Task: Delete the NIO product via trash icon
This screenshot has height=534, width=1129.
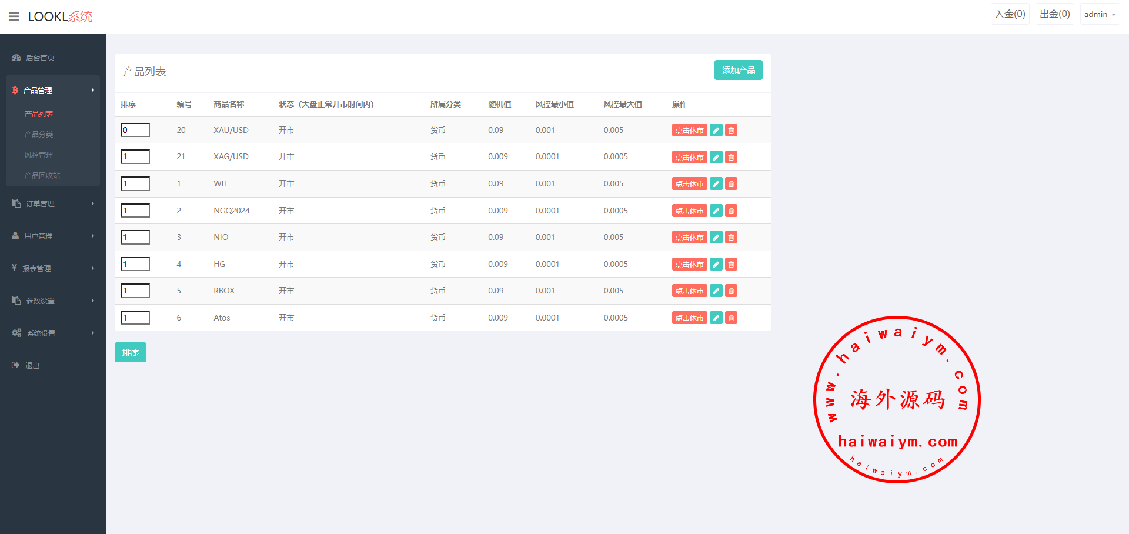Action: coord(731,238)
